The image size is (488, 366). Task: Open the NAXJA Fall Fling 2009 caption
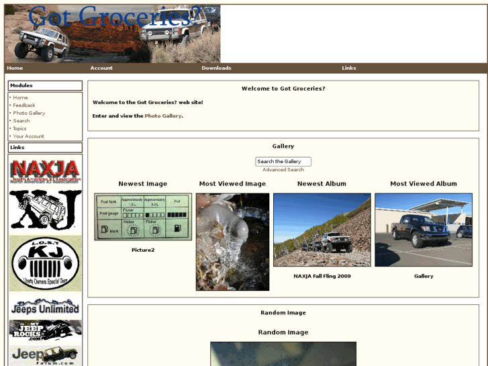322,276
